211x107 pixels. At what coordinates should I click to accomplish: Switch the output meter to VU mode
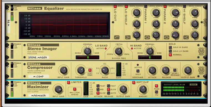click(x=156, y=92)
